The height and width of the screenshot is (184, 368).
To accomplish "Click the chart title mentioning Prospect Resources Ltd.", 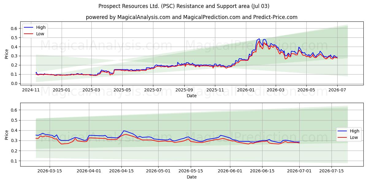I will pos(184,6).
